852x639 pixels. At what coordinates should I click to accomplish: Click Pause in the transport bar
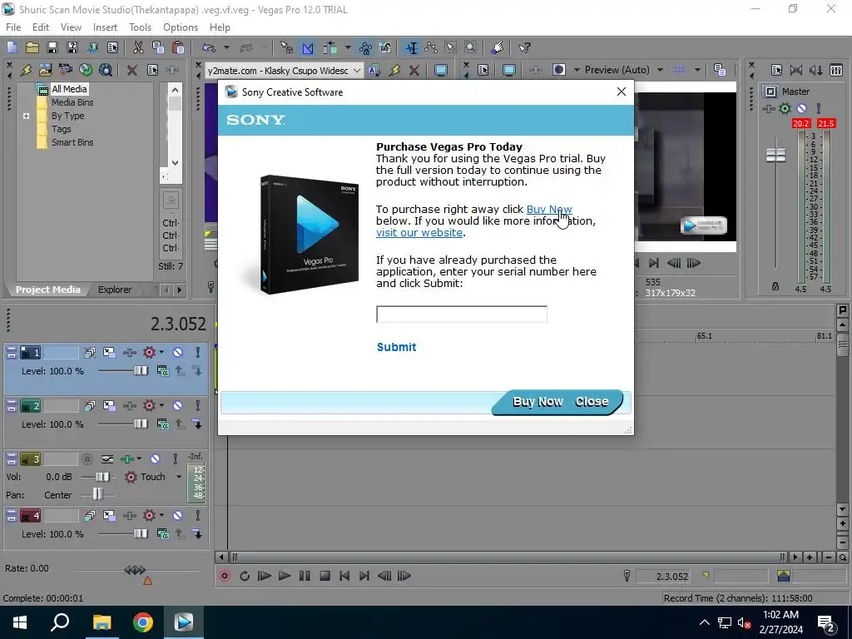[305, 576]
